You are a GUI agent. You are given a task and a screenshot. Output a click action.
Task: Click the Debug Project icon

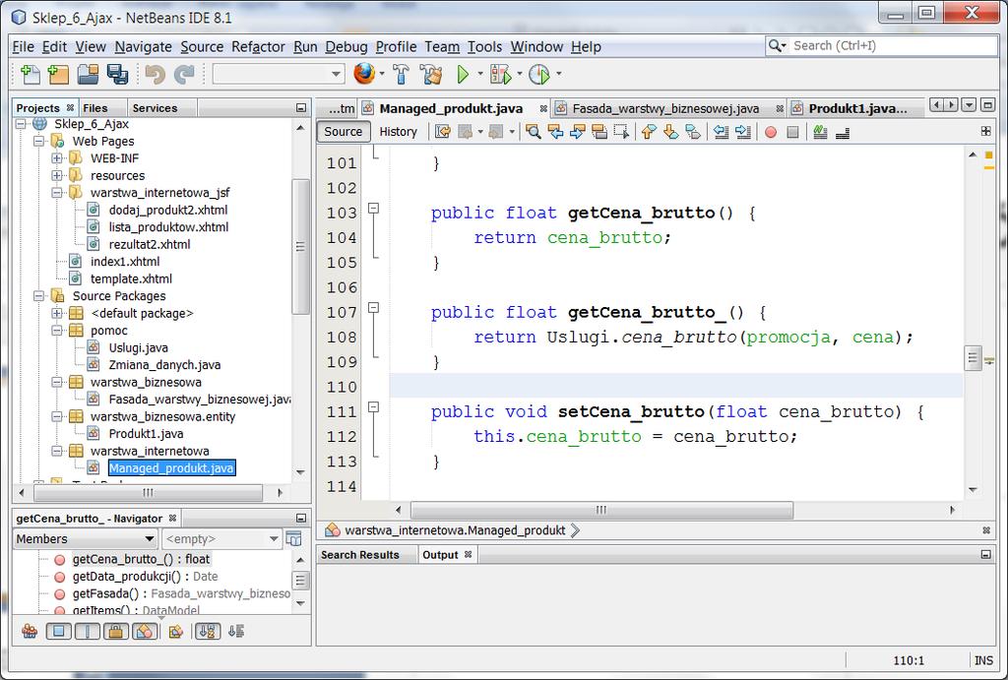click(x=501, y=75)
